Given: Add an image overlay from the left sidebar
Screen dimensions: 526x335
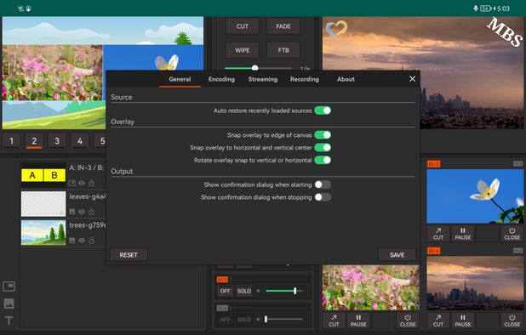Looking at the screenshot, I should [x=9, y=304].
